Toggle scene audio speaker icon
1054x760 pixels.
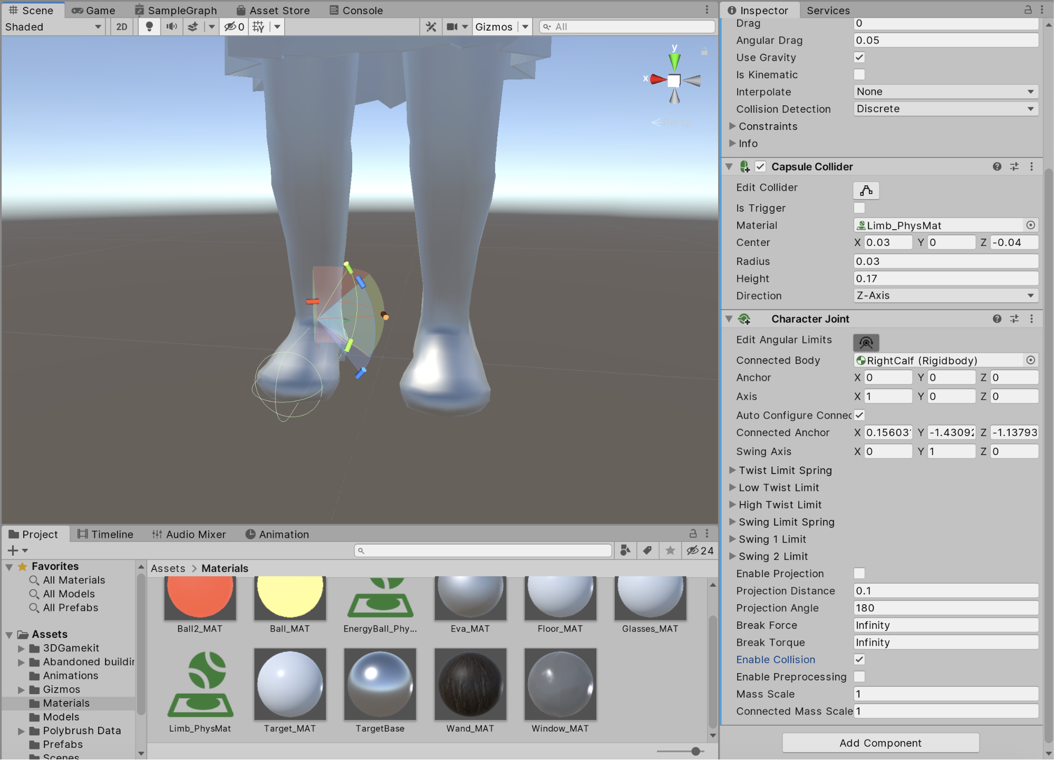(171, 27)
